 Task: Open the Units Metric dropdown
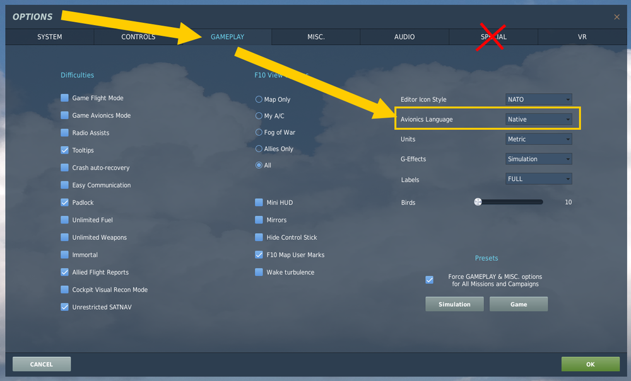tap(538, 139)
